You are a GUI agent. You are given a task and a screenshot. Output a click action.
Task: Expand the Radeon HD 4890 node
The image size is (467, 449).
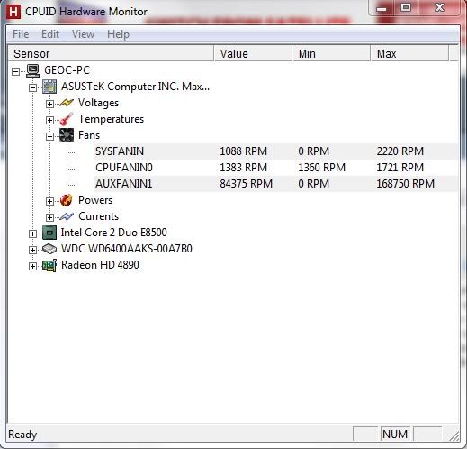(32, 266)
